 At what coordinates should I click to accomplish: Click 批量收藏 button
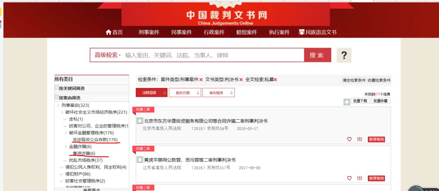[381, 101]
